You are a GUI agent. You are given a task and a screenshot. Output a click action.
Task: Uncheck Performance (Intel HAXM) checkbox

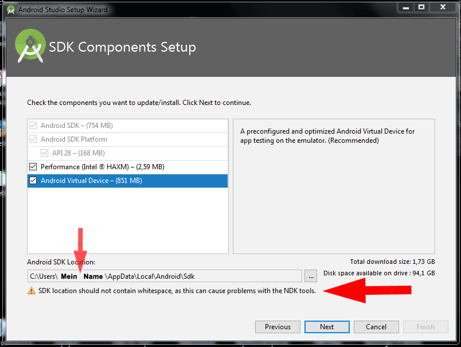[x=33, y=167]
